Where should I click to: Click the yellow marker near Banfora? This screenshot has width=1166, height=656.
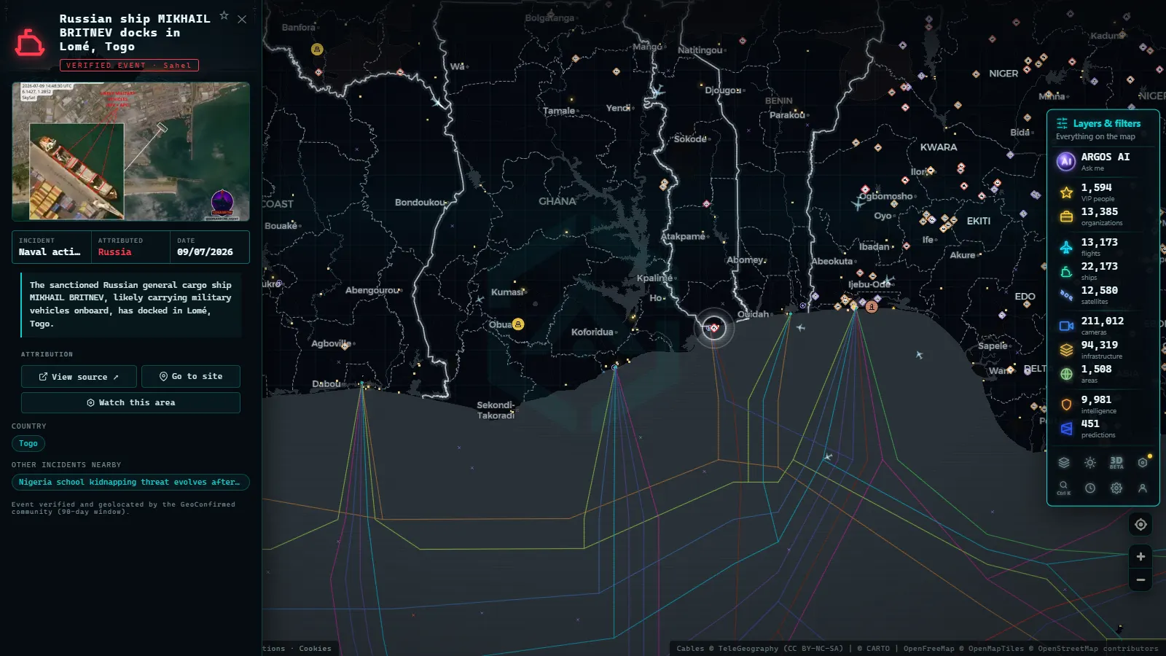pyautogui.click(x=317, y=50)
